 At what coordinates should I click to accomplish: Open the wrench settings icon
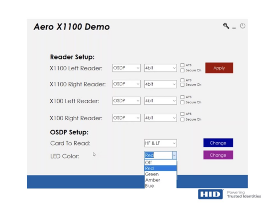click(x=226, y=26)
